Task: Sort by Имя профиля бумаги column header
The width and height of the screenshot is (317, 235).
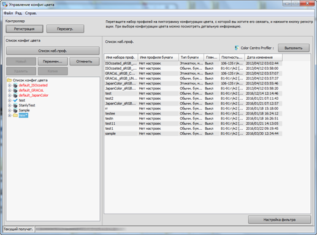Action: click(158, 58)
